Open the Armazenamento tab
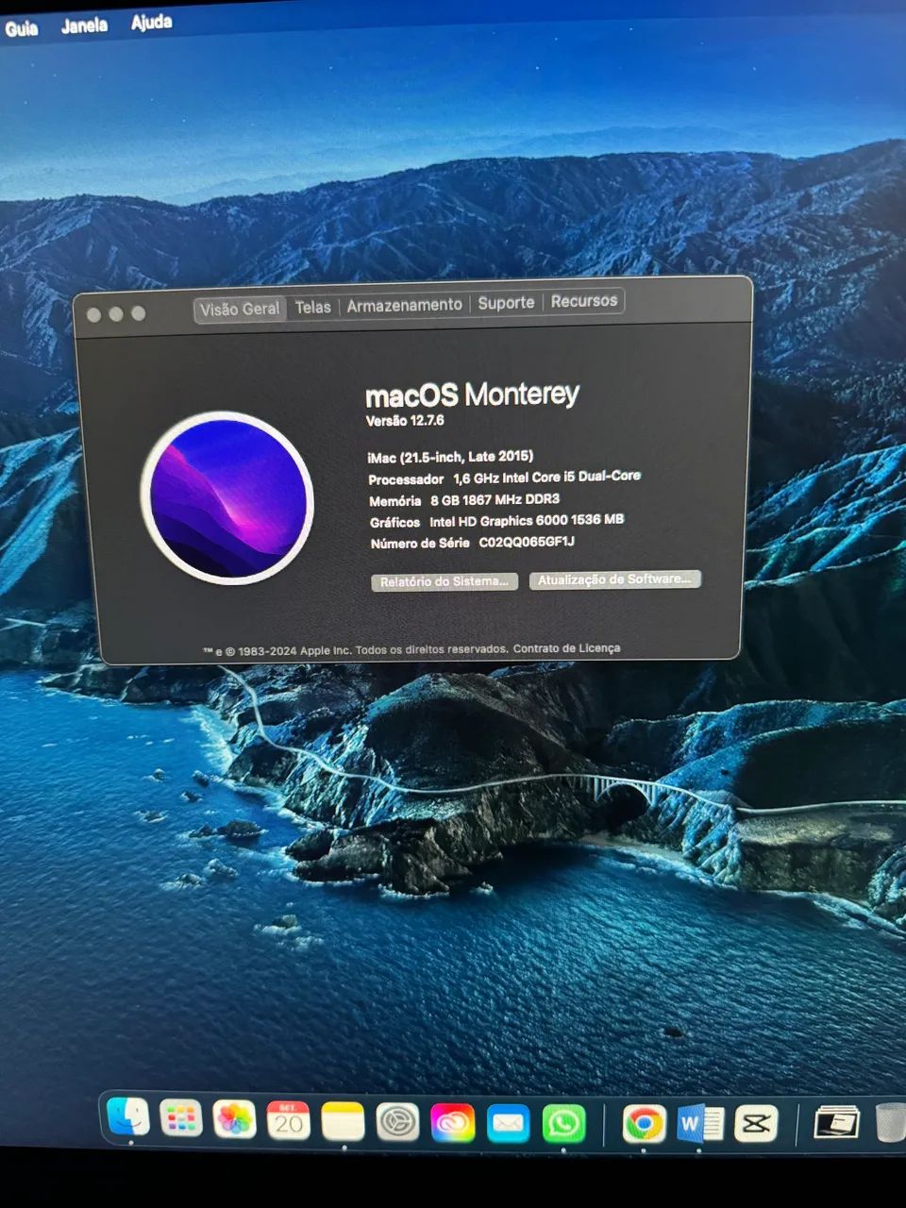Image resolution: width=906 pixels, height=1208 pixels. click(404, 305)
